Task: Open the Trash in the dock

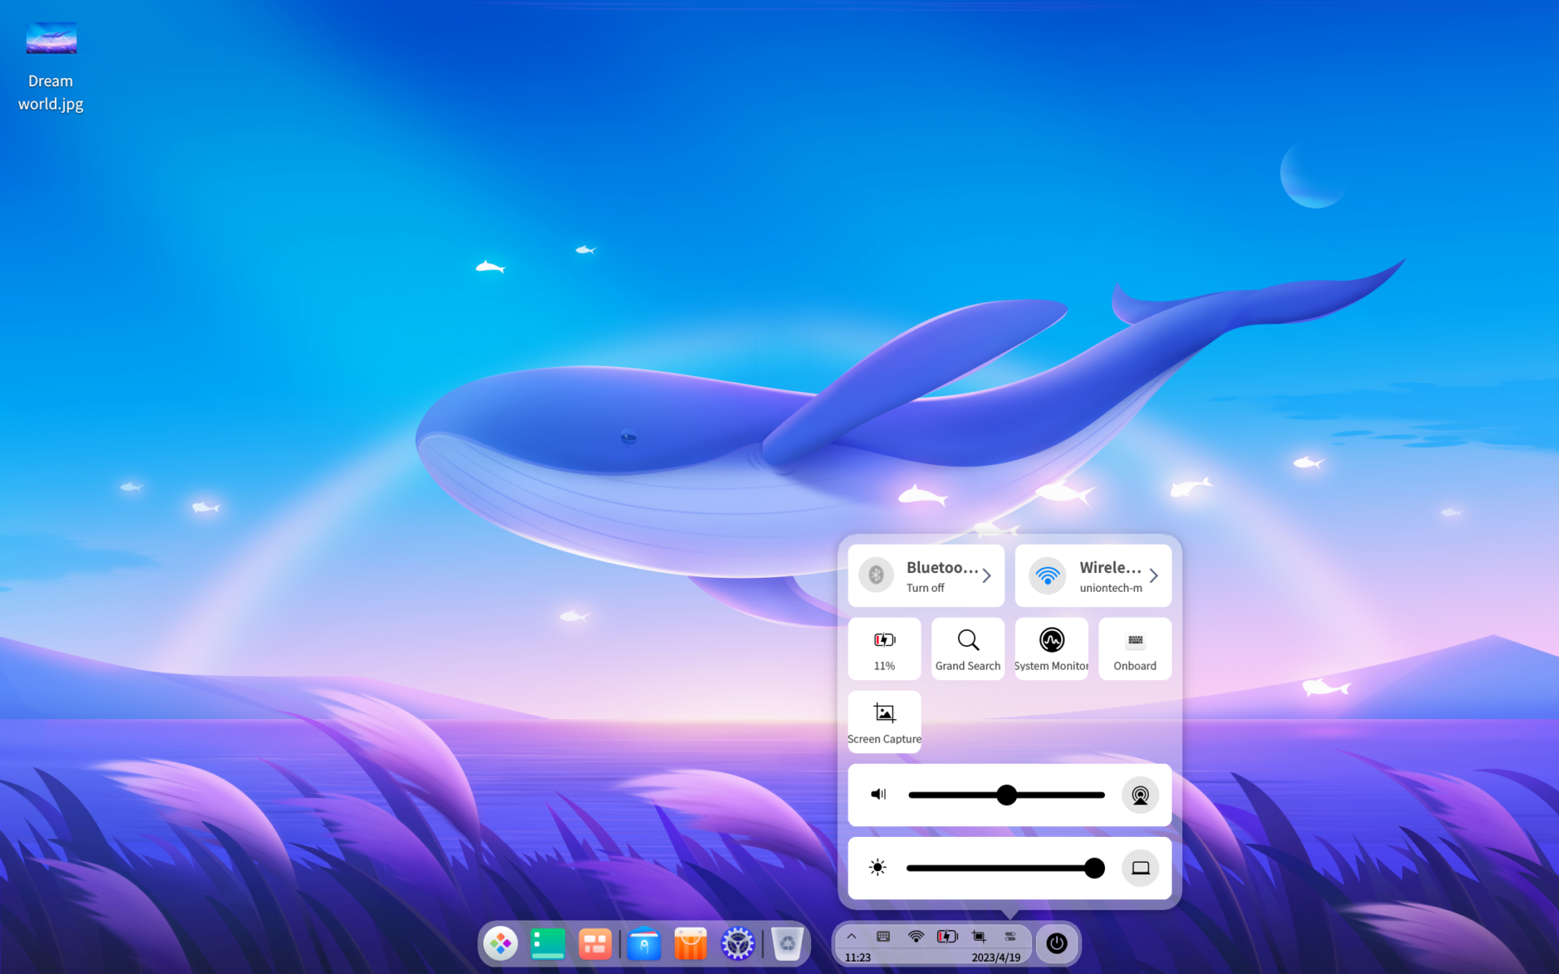Action: click(787, 943)
